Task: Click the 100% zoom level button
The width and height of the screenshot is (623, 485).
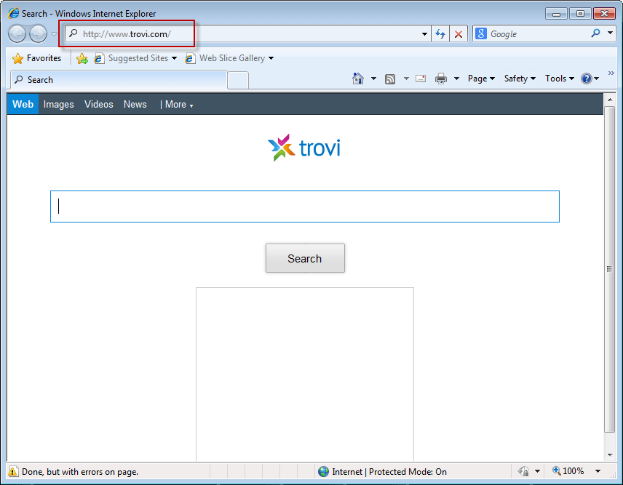Action: pyautogui.click(x=568, y=471)
